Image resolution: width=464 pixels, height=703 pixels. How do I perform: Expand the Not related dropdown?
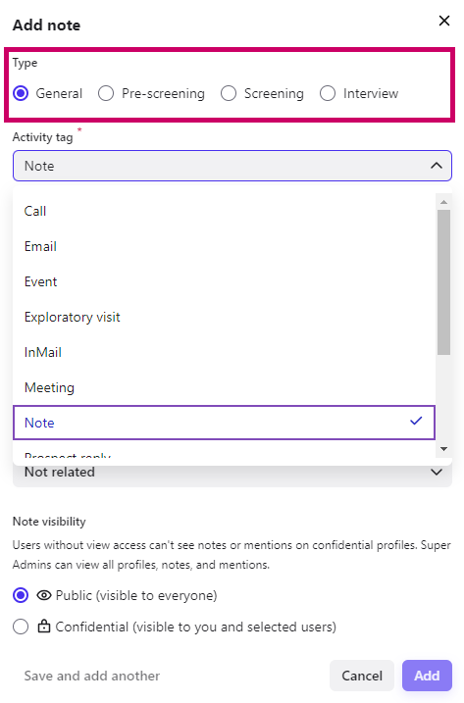437,473
